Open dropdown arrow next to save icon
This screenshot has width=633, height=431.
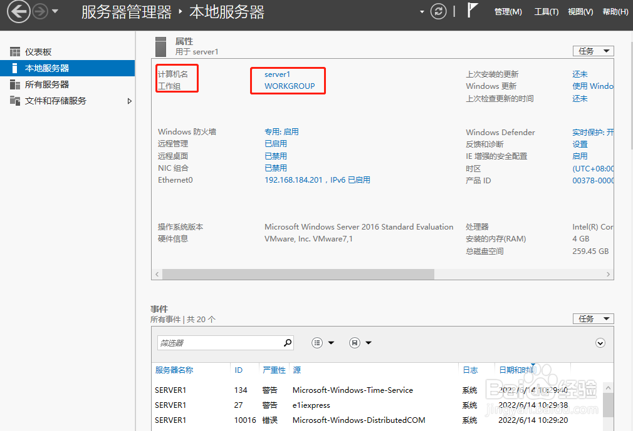tap(368, 343)
